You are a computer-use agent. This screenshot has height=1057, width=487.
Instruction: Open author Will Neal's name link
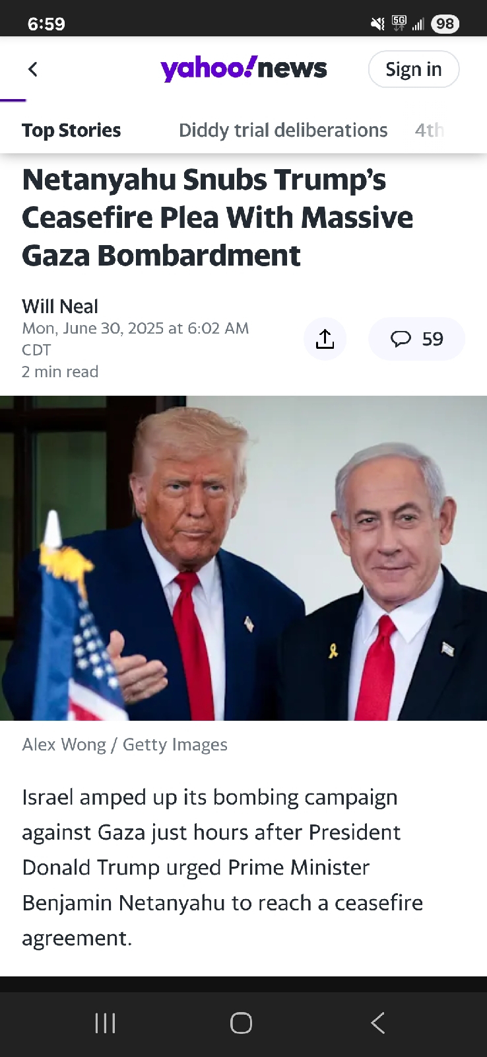pyautogui.click(x=60, y=307)
